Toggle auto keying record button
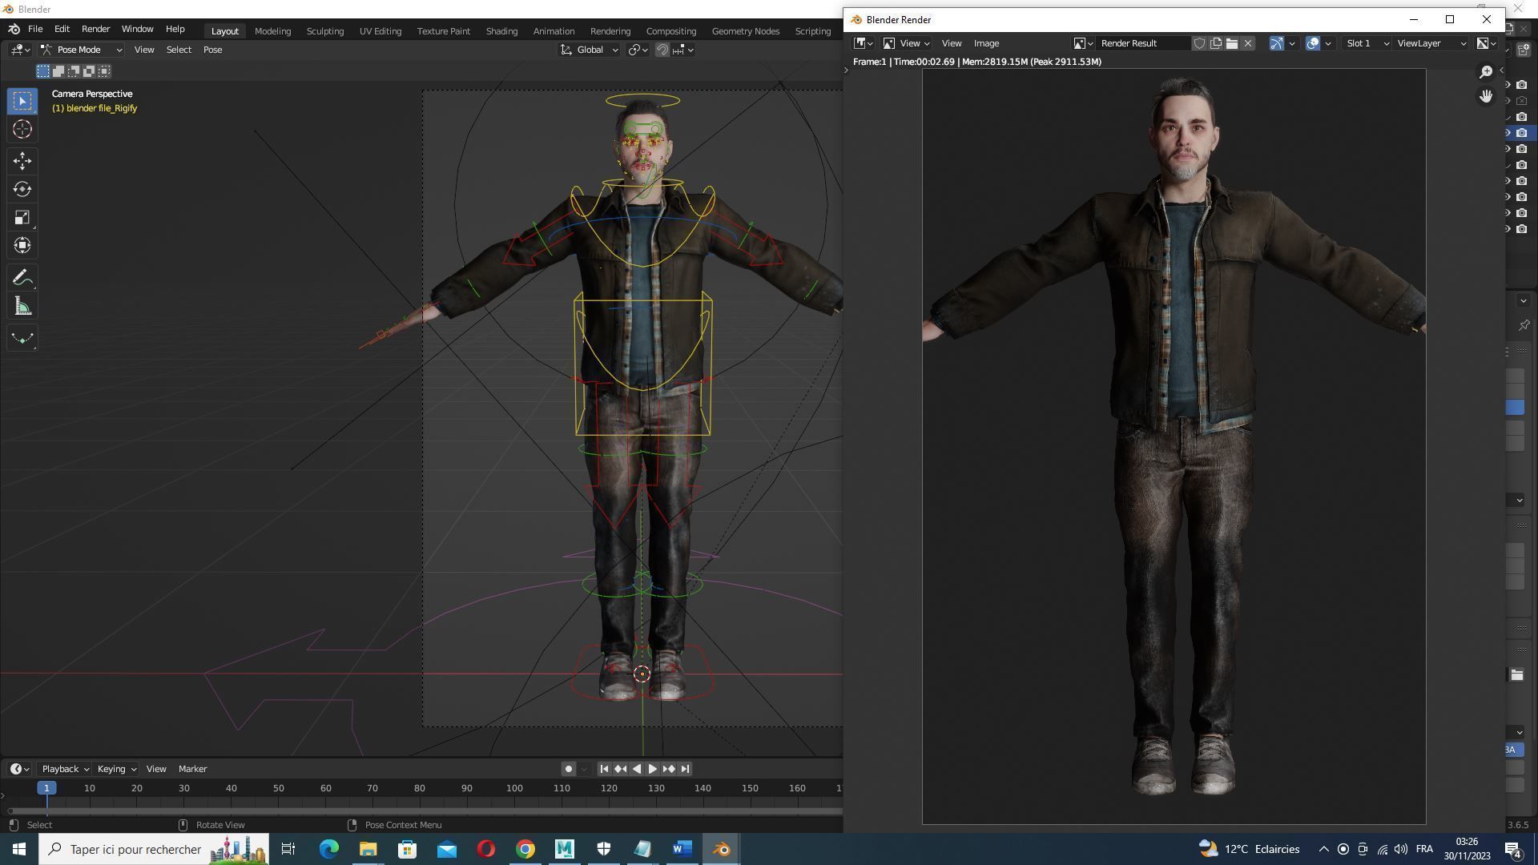The image size is (1538, 865). [x=568, y=769]
